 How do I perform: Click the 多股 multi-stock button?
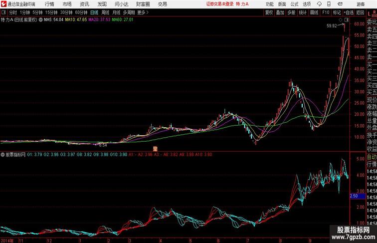291,12
